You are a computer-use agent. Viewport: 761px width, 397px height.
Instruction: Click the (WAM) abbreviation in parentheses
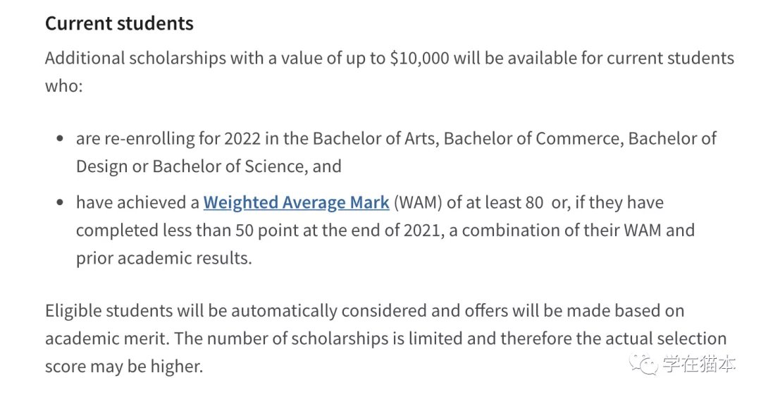(x=418, y=202)
